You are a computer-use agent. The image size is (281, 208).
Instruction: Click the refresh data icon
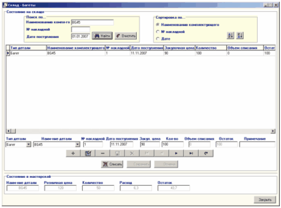[206, 153]
